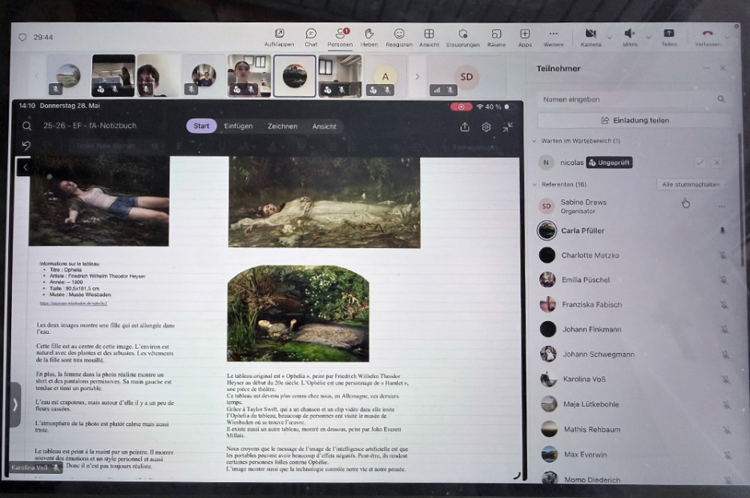Screen dimensions: 750x498
Task: Raise hand with Heben button
Action: click(x=369, y=38)
